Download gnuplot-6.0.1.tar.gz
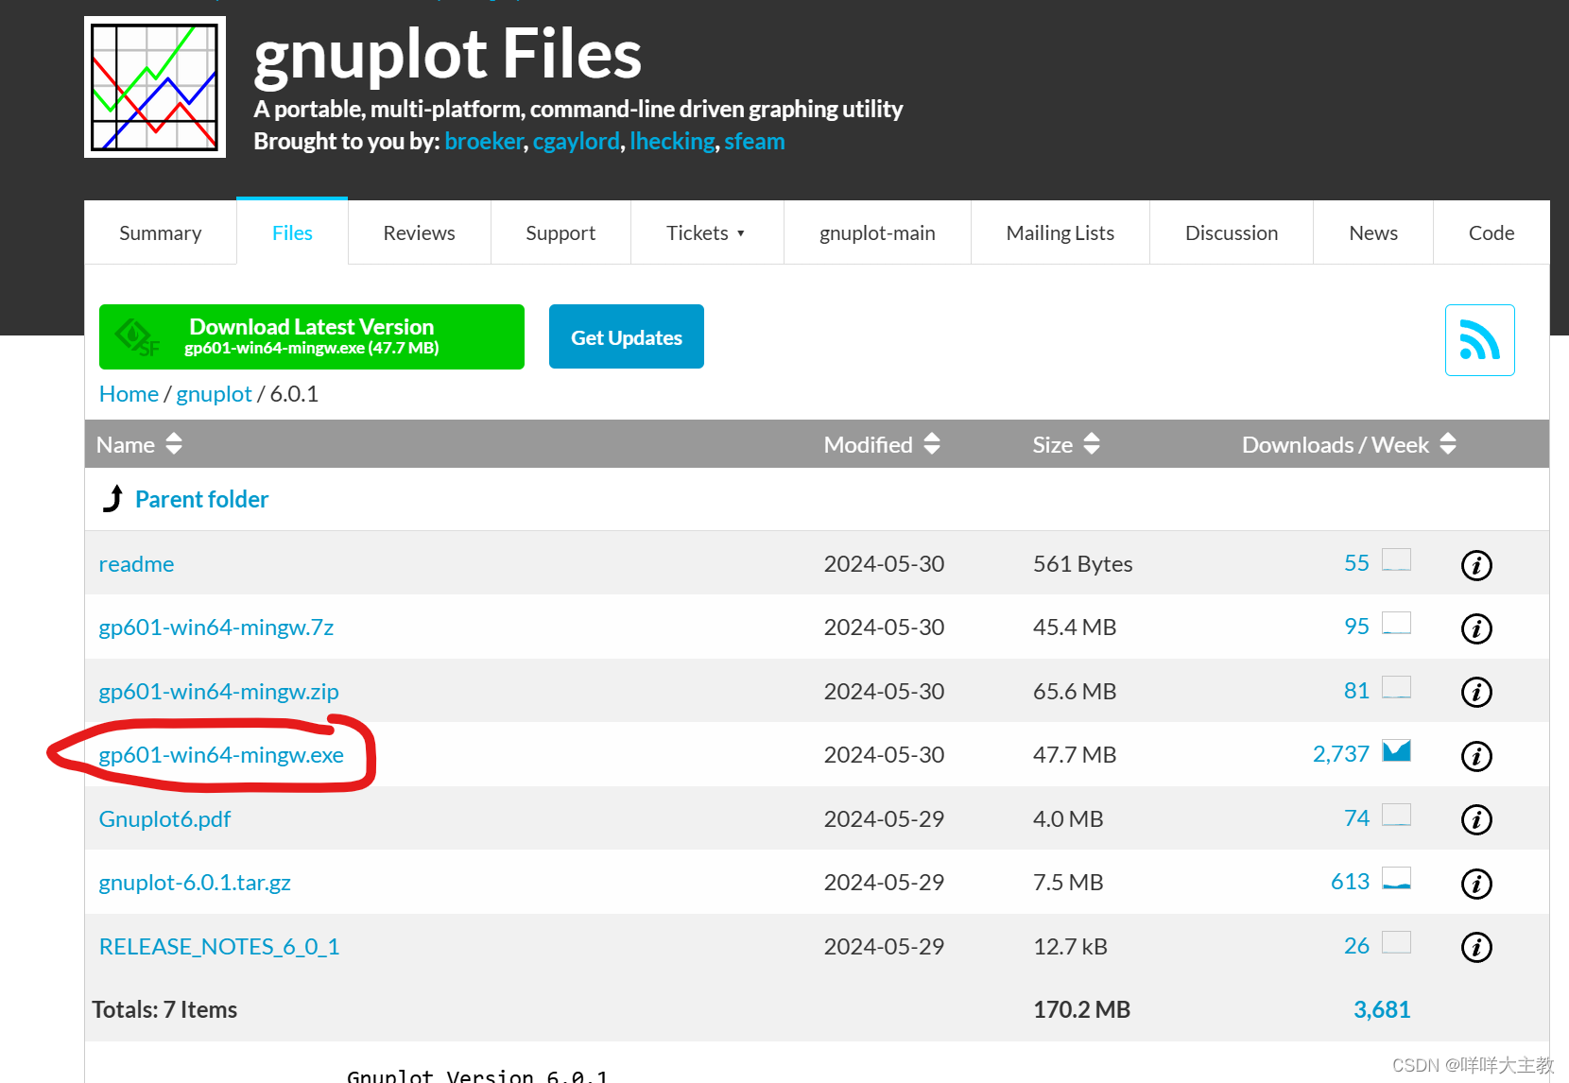This screenshot has width=1569, height=1083. click(x=195, y=882)
